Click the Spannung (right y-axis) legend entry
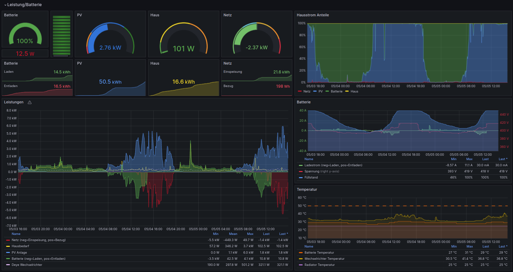The width and height of the screenshot is (513, 272). click(x=322, y=171)
